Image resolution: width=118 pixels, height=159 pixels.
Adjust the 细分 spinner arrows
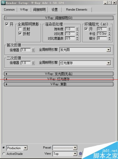(109, 38)
